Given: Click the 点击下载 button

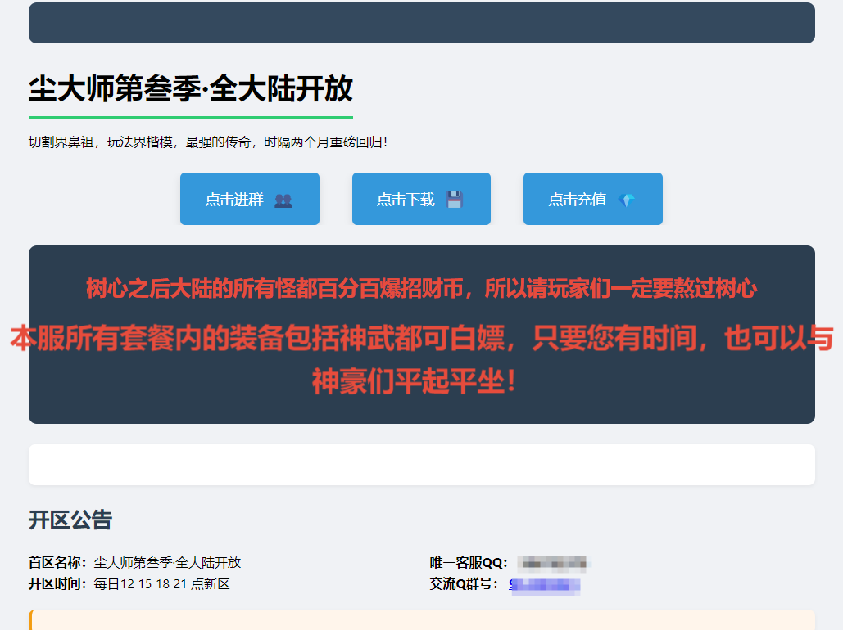Looking at the screenshot, I should point(421,199).
